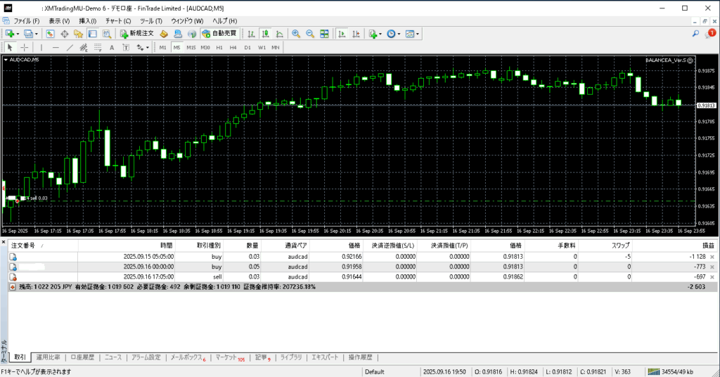Select the crosshair cursor tool

click(25, 48)
